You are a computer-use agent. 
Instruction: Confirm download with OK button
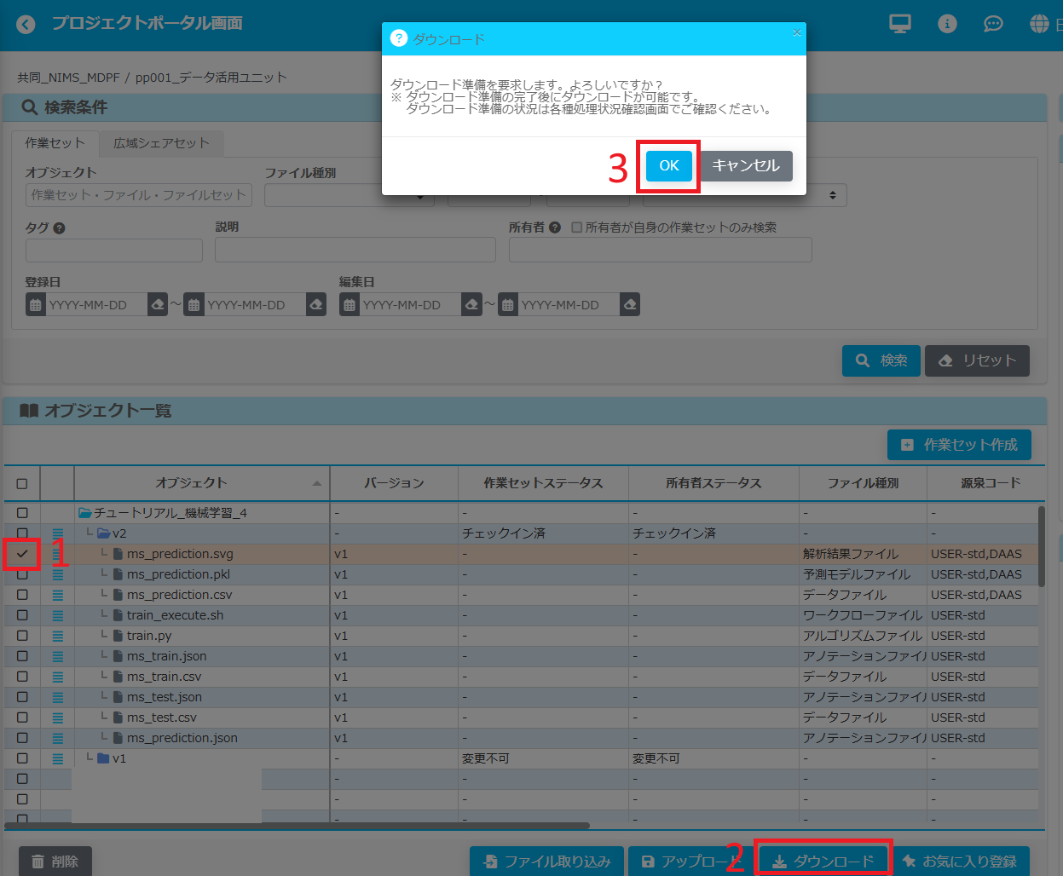[x=668, y=165]
